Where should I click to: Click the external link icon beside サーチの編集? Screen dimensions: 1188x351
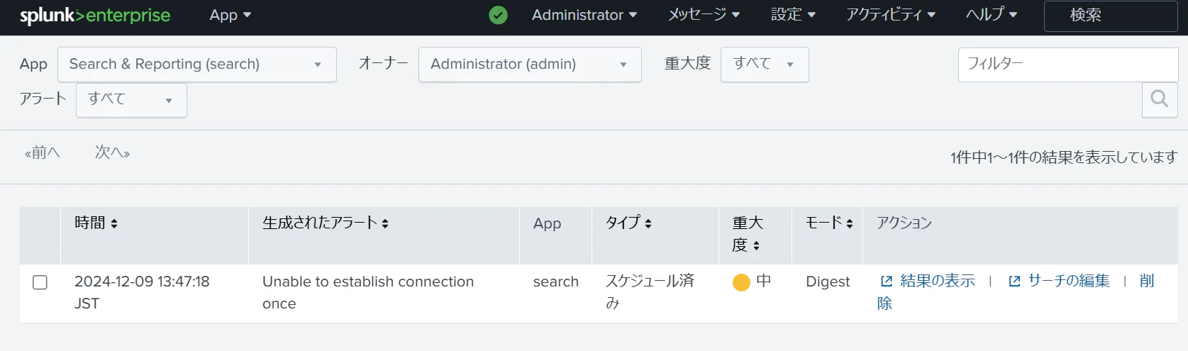[1014, 282]
